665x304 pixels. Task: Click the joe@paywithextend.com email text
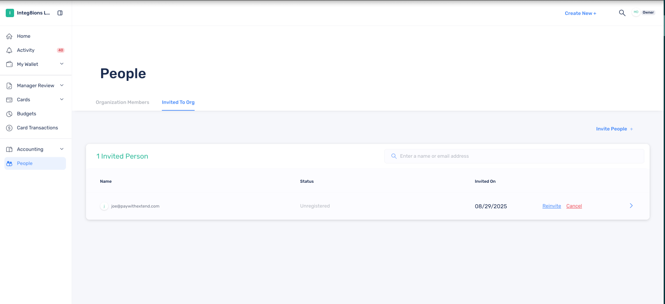(x=135, y=206)
